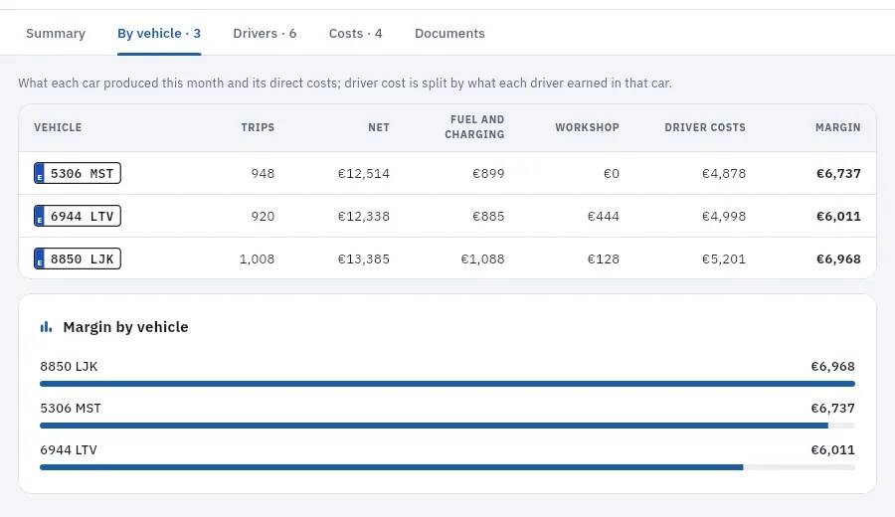Switch to the Drivers · 6 tab
The image size is (895, 517).
coord(265,33)
